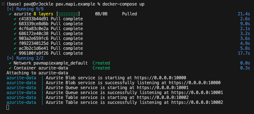254x114 pixels.
Task: Click the checkmark next to 996100fa9f26
Action: 15,53
